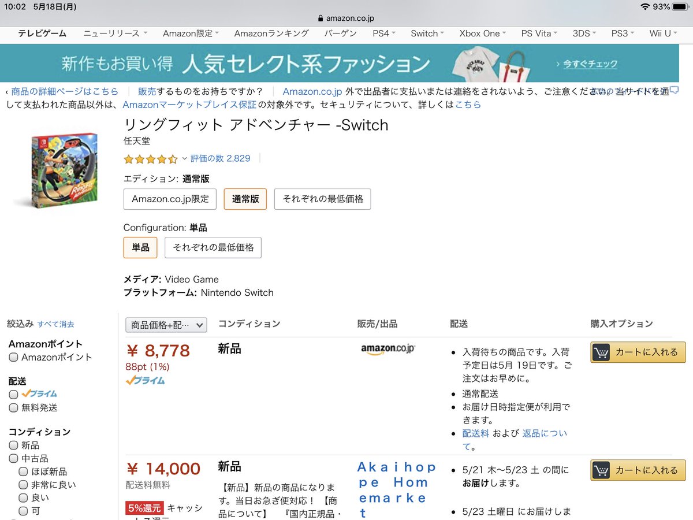693x520 pixels.
Task: Click Amazonマーケットプレイス保証 link
Action: (x=189, y=105)
